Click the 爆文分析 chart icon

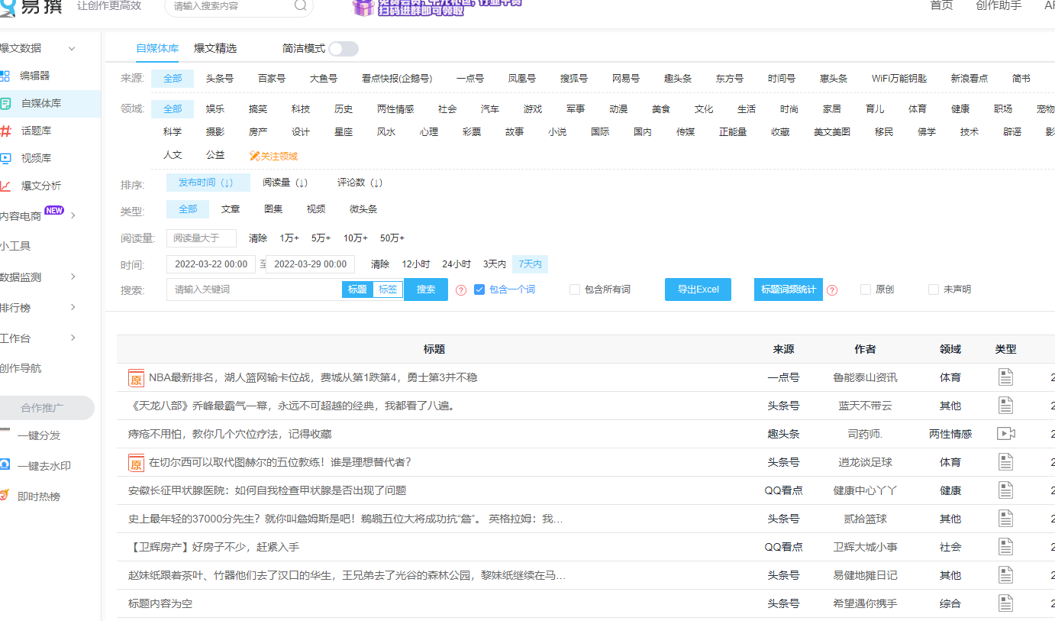pyautogui.click(x=5, y=186)
